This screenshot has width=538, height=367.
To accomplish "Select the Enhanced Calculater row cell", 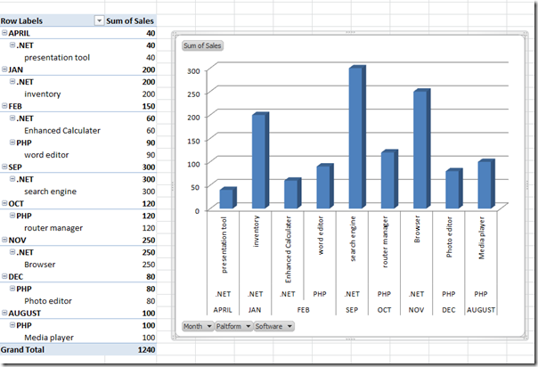I will point(62,130).
